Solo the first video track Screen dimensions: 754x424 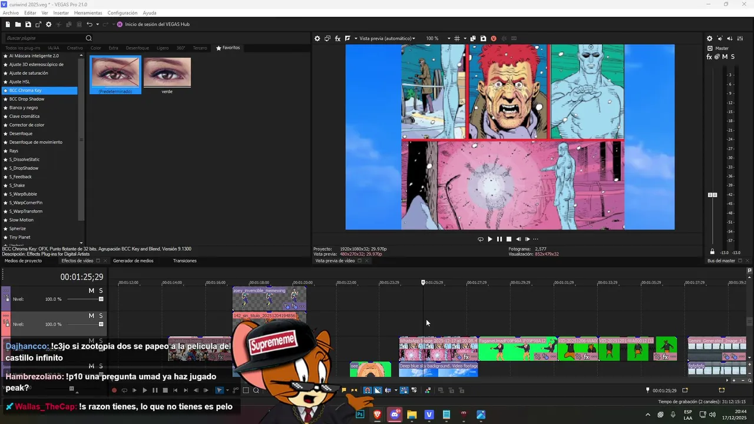click(x=101, y=291)
